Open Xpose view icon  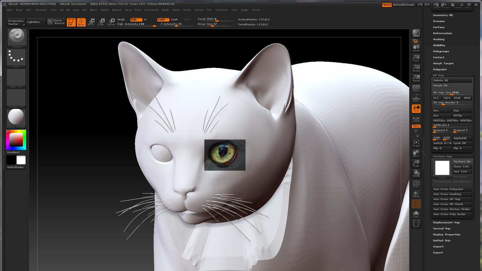416,224
